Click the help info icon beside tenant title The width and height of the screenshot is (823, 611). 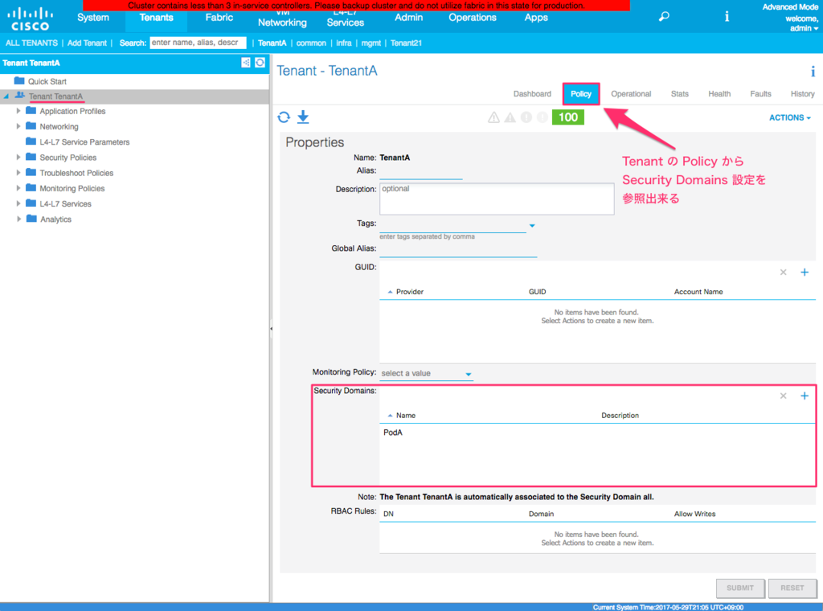pos(813,72)
